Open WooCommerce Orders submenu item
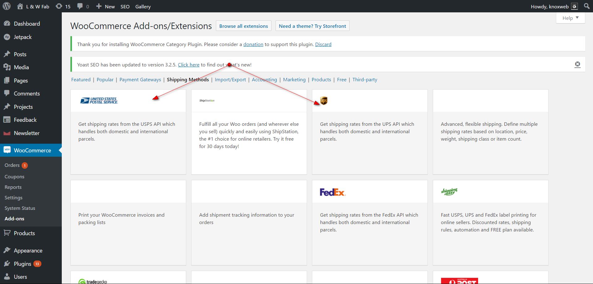Image resolution: width=593 pixels, height=284 pixels. click(x=12, y=165)
